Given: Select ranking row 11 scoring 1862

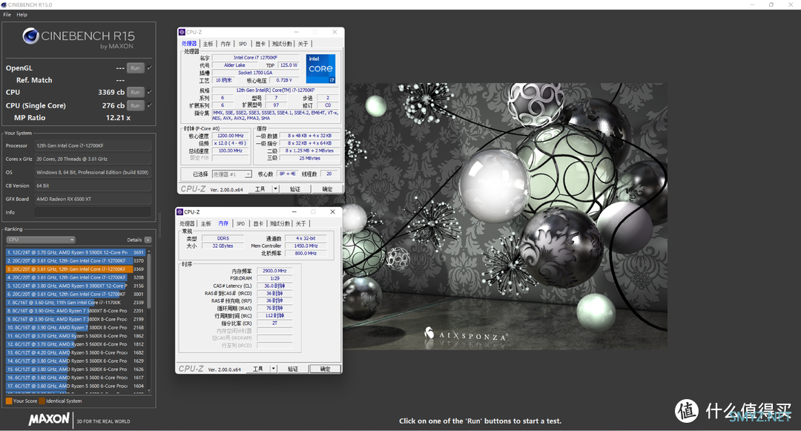Looking at the screenshot, I should point(75,336).
